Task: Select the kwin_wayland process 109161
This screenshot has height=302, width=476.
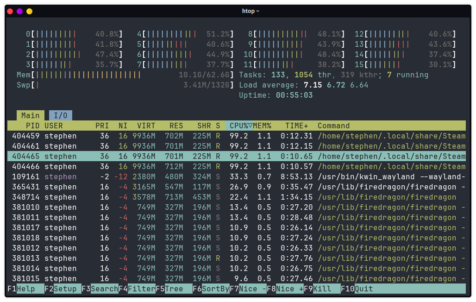Action: 237,176
